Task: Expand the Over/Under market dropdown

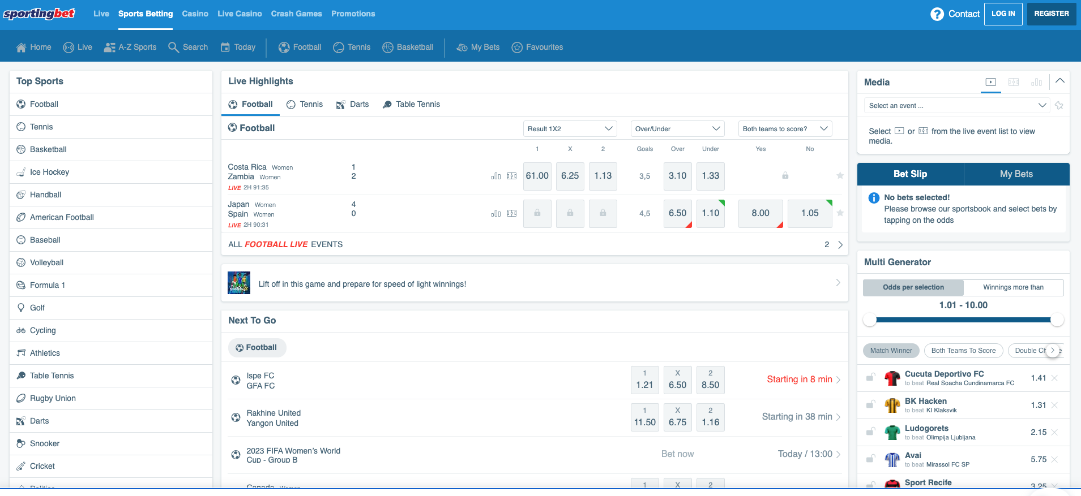Action: point(677,129)
